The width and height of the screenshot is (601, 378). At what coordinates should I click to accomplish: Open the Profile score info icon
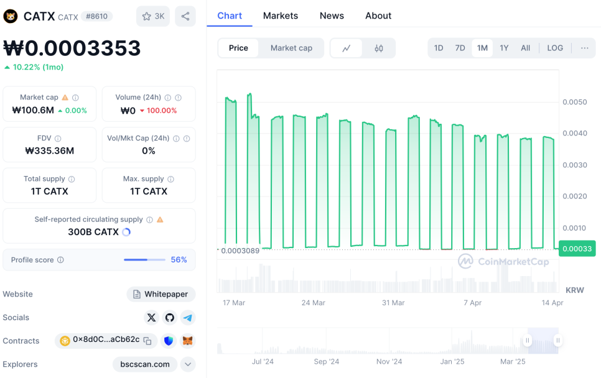[60, 260]
